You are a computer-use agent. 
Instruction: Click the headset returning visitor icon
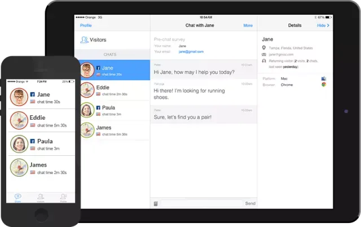tap(264, 61)
